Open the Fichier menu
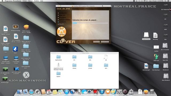Image resolution: width=171 pixels, height=96 pixels. 25,1
